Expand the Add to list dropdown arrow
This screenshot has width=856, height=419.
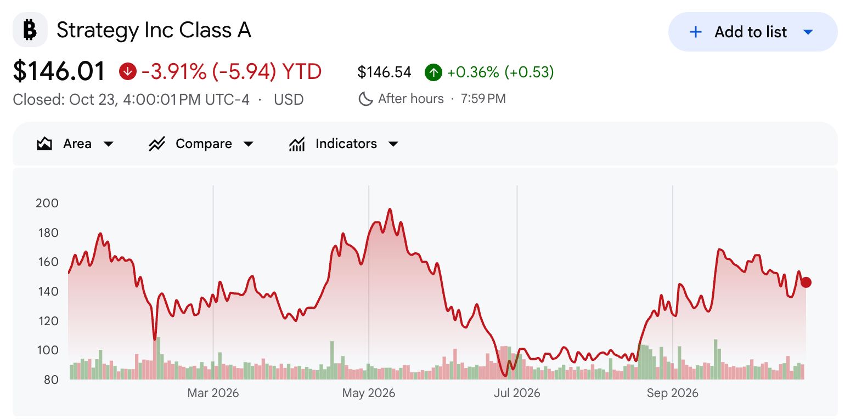click(x=808, y=32)
